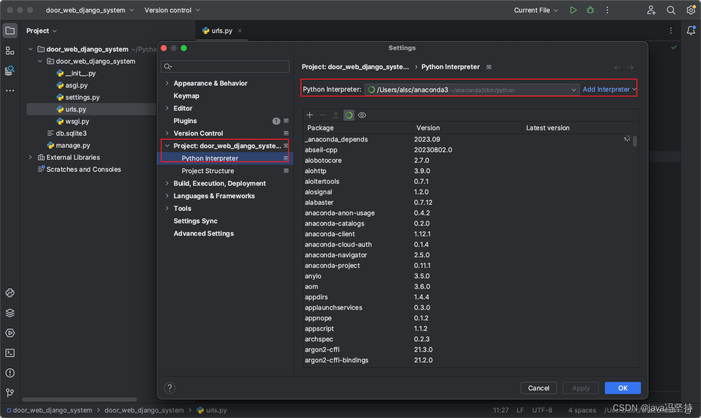
Task: Select Project Structure in settings list
Action: click(x=208, y=171)
